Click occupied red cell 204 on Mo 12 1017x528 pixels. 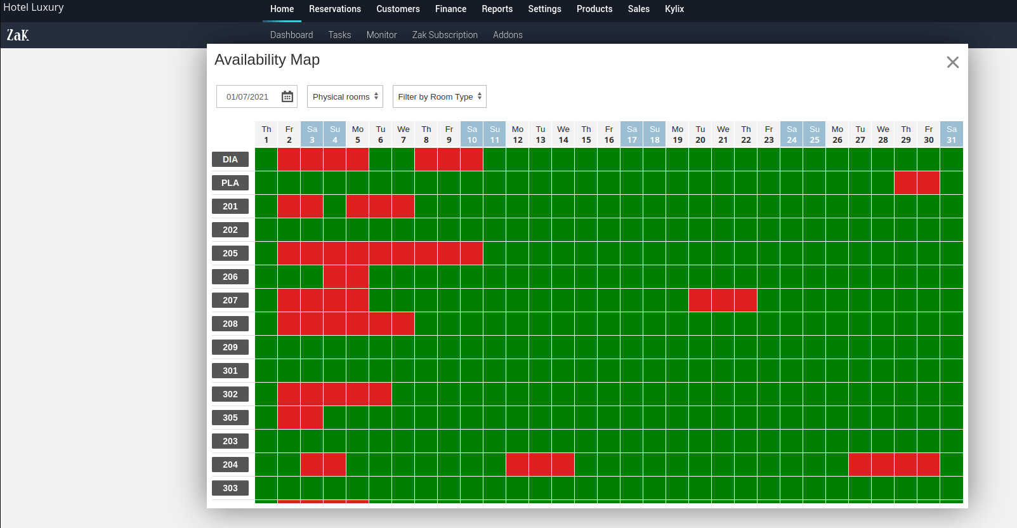point(518,465)
